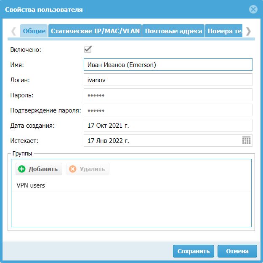Click into the Пароль field
Image resolution: width=263 pixels, height=263 pixels.
(x=168, y=95)
